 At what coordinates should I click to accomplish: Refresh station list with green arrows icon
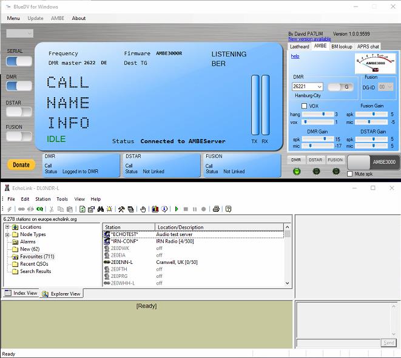pyautogui.click(x=83, y=209)
